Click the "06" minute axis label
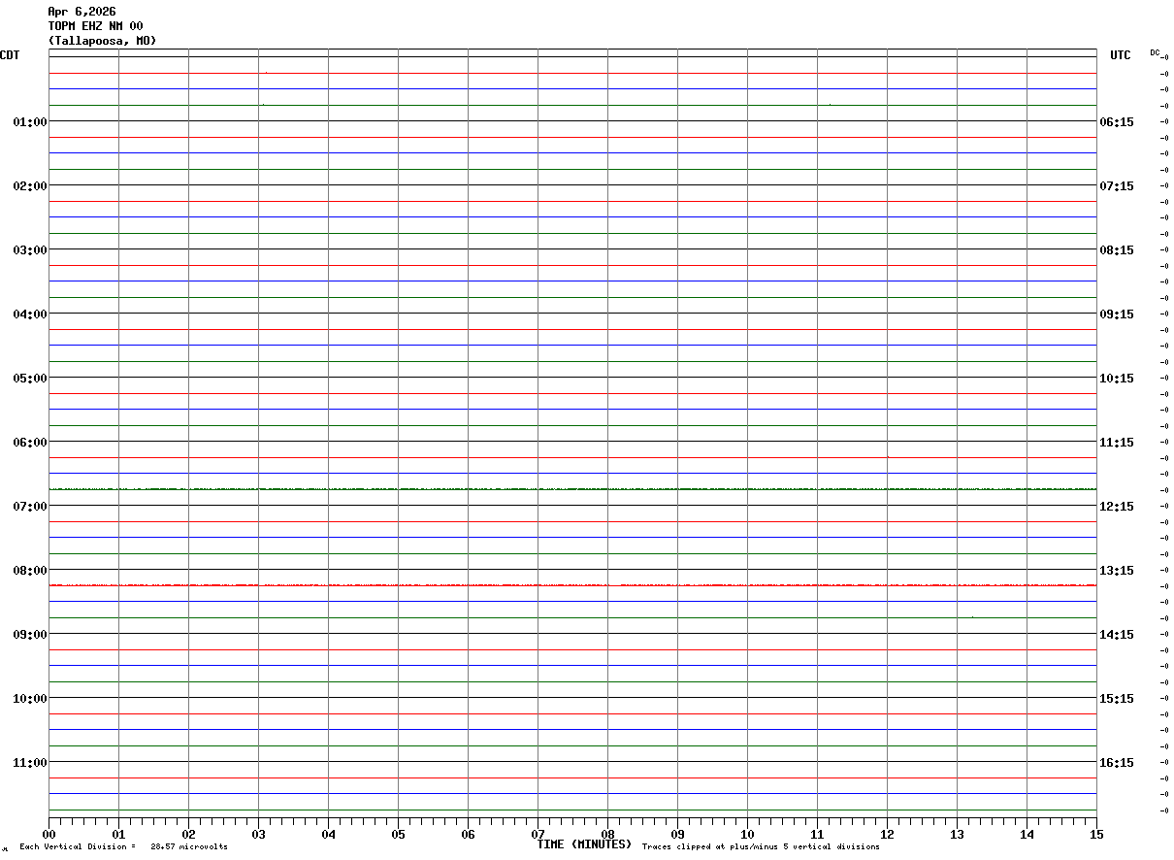Screen dimensions: 1174x860 (x=469, y=834)
